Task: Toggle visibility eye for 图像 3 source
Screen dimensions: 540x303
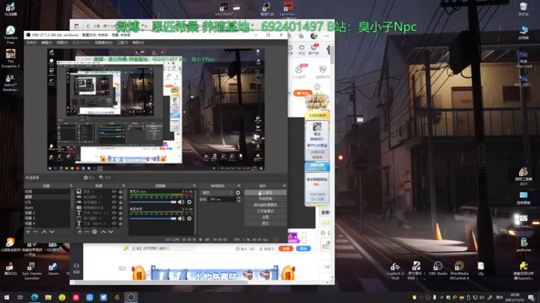Action: point(114,191)
